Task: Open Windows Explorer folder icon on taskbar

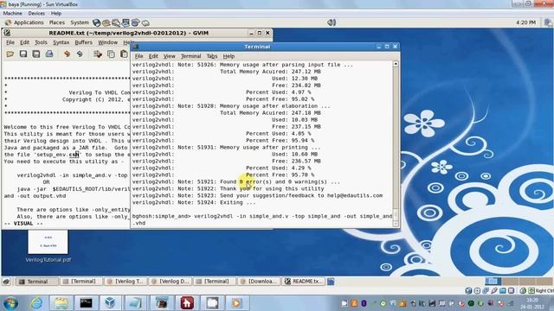Action: (61, 303)
